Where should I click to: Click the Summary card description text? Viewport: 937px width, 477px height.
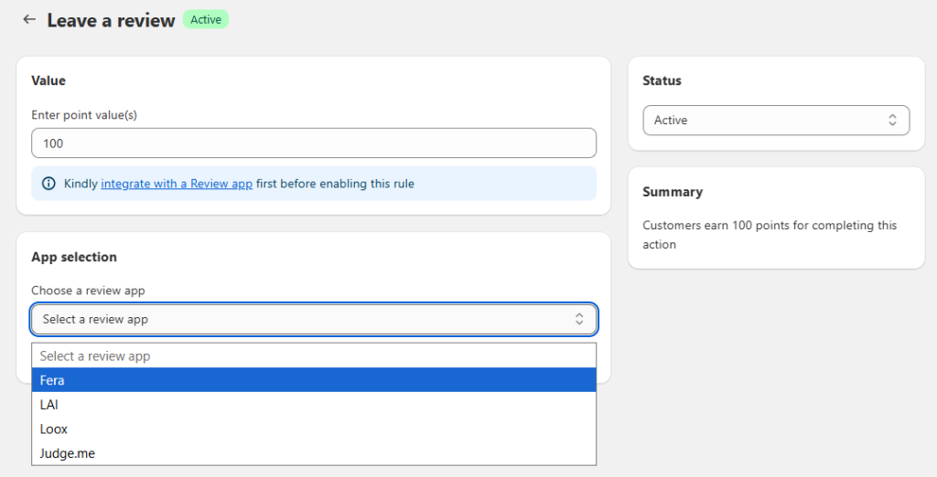coord(769,235)
